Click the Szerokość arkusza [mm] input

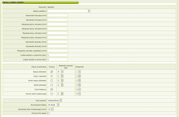tap(58, 15)
